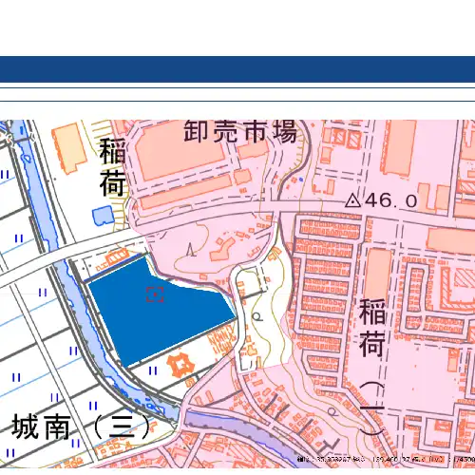This screenshot has width=475, height=475.
Task: Click the 城南(三) district label
Action: (81, 427)
